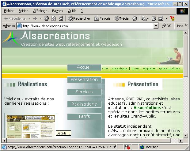Screen dimensions: 190x151
Task: Click the Réalisations navigation button
Action: pos(84,104)
